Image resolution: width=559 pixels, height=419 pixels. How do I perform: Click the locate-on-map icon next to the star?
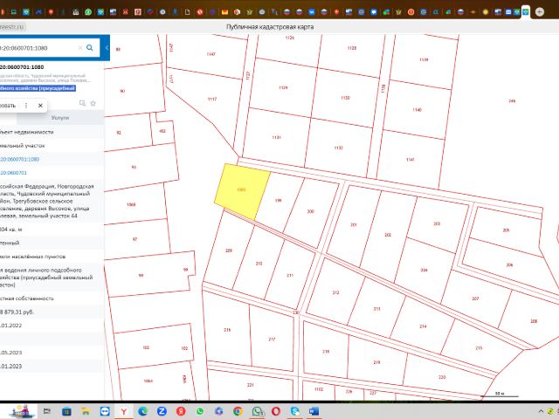pos(82,103)
